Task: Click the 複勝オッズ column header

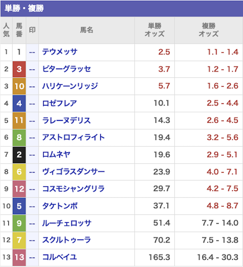Action: [x=208, y=30]
